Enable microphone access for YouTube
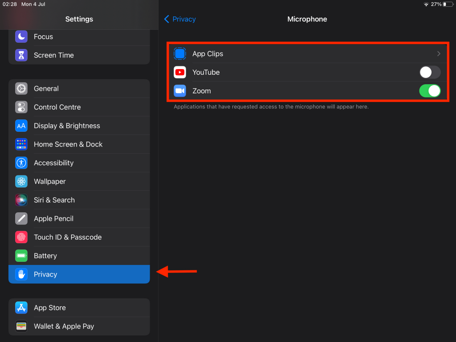Screen dimensions: 456x342 430,73
